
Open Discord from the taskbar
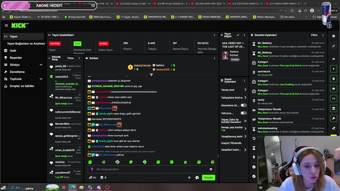99,188
